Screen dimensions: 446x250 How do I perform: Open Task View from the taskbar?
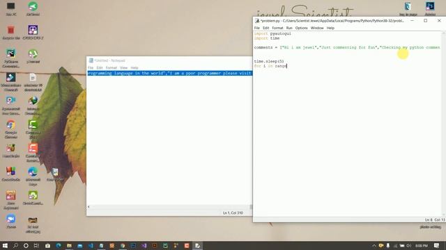(x=36, y=245)
